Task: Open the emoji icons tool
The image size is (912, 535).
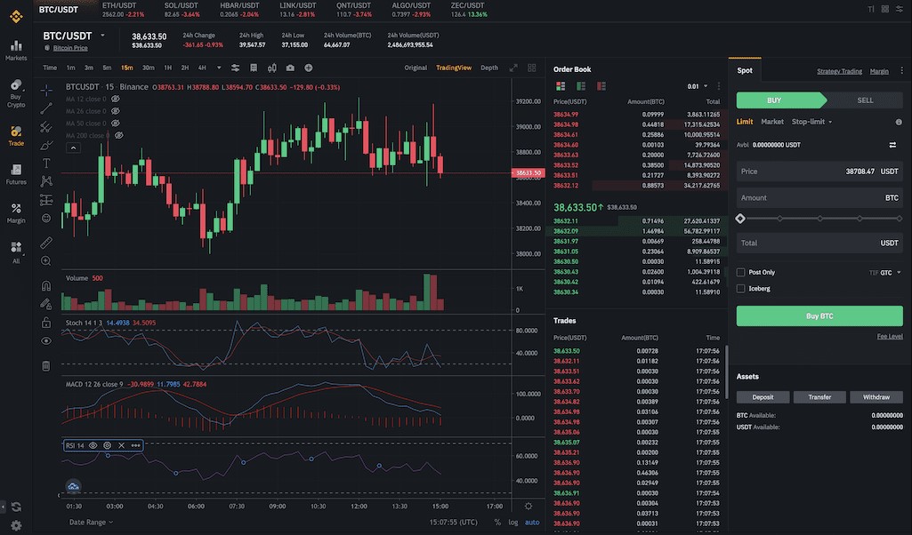Action: click(46, 219)
